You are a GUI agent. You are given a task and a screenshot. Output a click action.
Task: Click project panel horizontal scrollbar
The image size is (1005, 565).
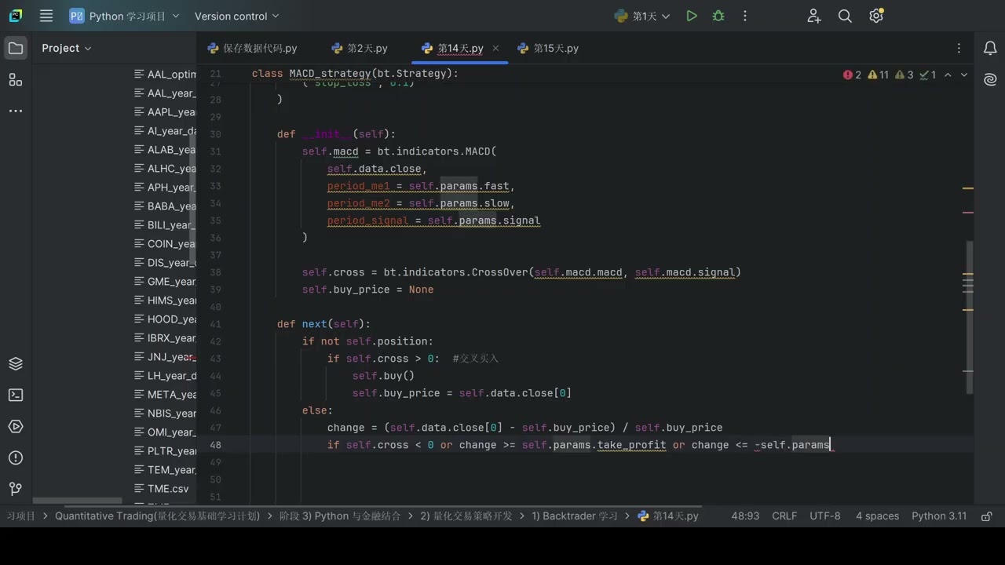point(77,501)
